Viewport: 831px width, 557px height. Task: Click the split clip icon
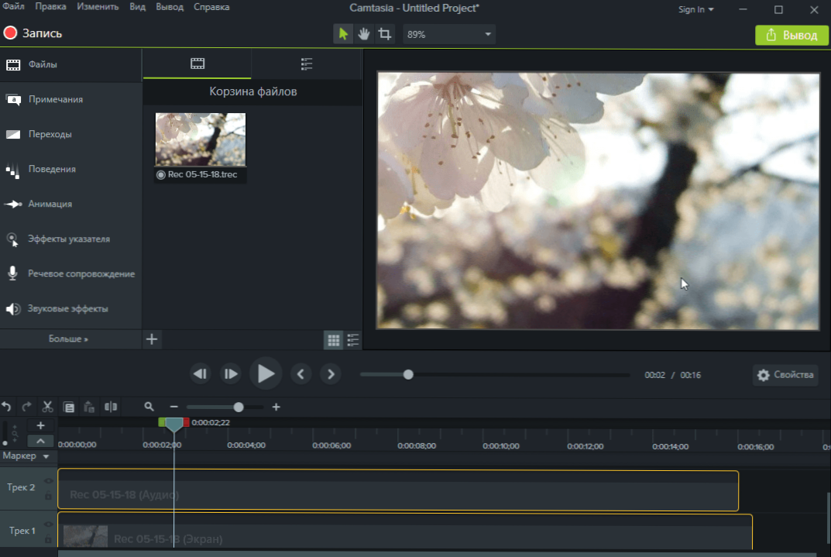click(111, 407)
